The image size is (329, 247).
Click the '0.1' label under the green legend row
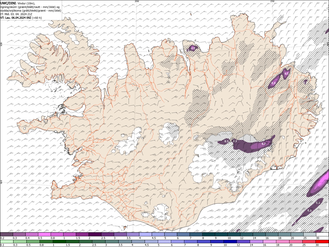[2, 245]
